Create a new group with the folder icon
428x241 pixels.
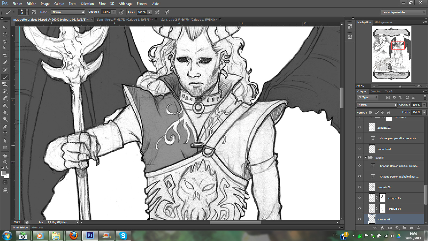[x=404, y=228]
